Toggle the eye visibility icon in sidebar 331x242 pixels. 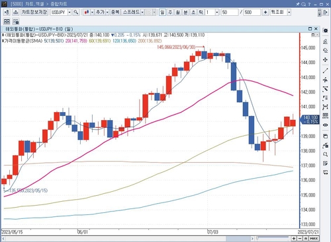(325, 125)
